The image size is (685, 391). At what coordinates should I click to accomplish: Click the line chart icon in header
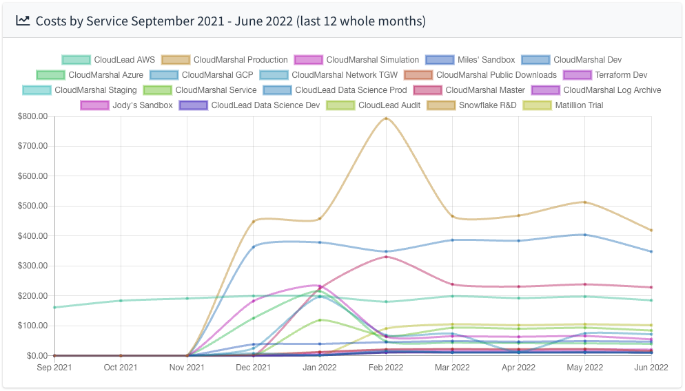pos(23,21)
